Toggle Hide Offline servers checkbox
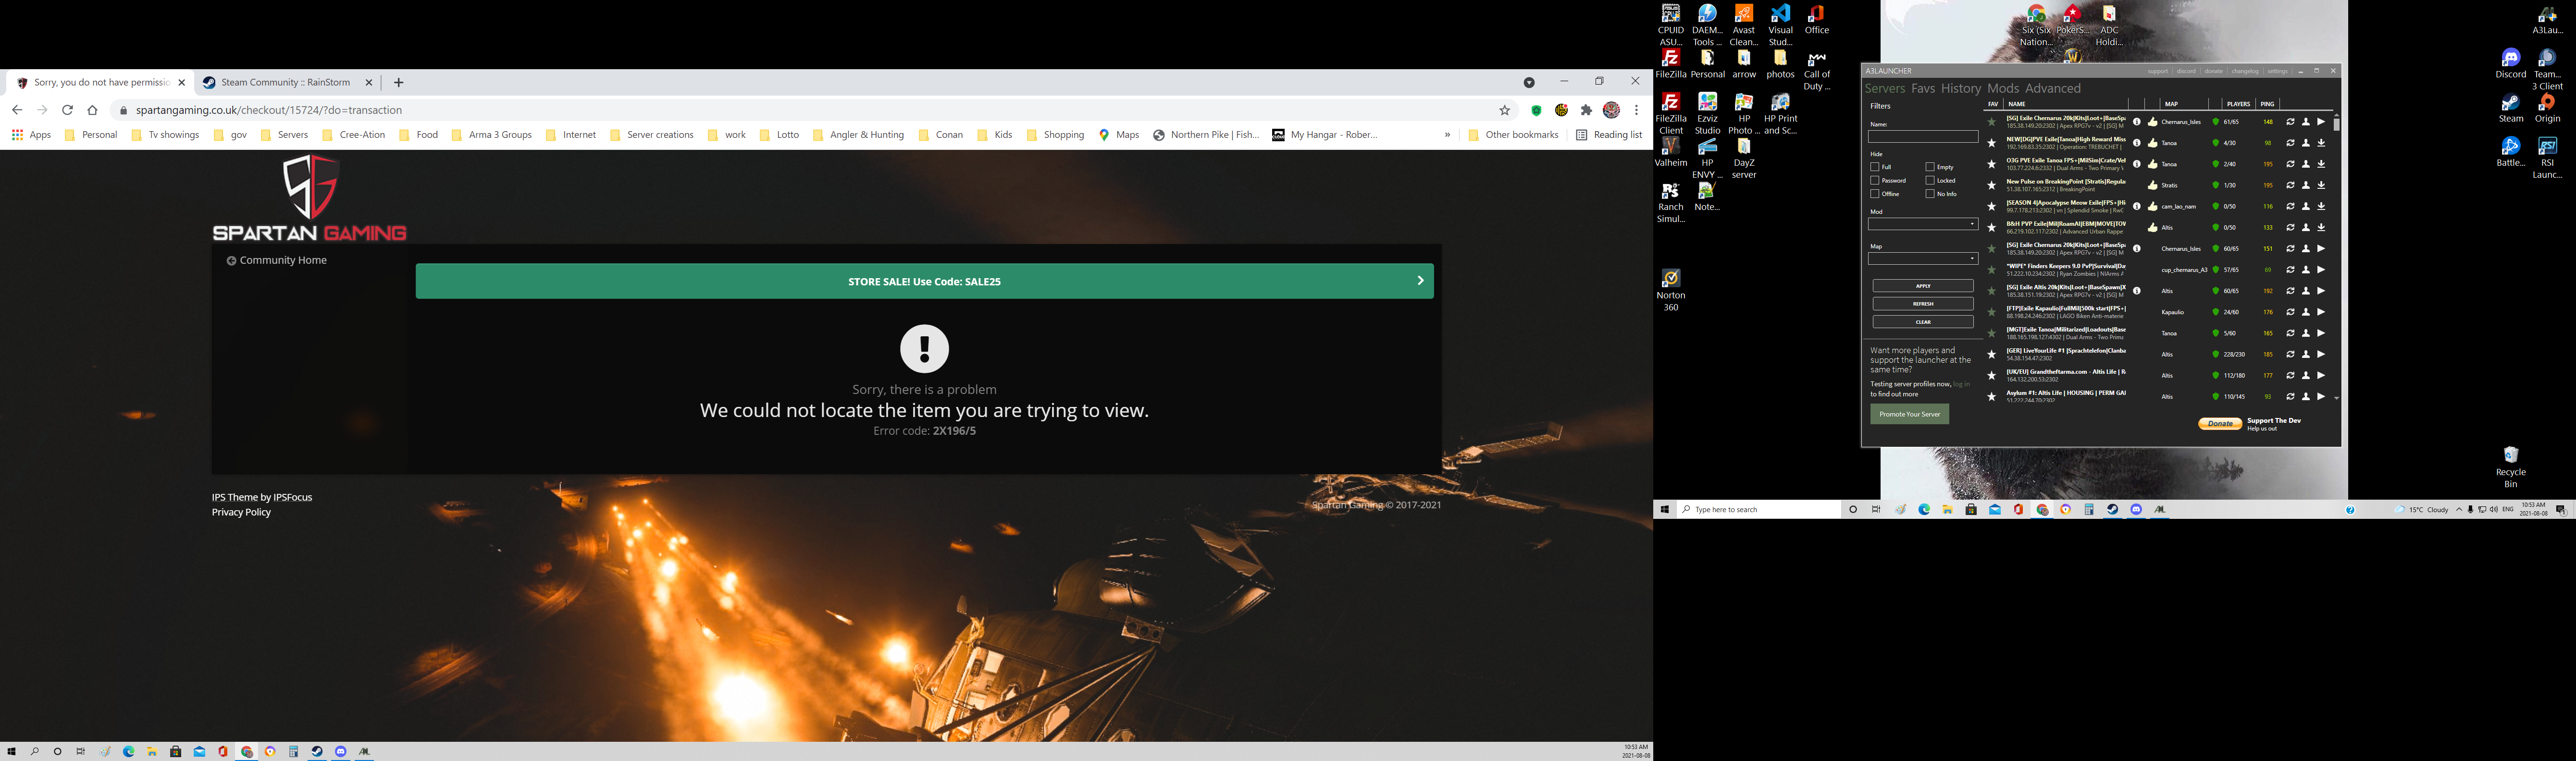 coord(1875,194)
